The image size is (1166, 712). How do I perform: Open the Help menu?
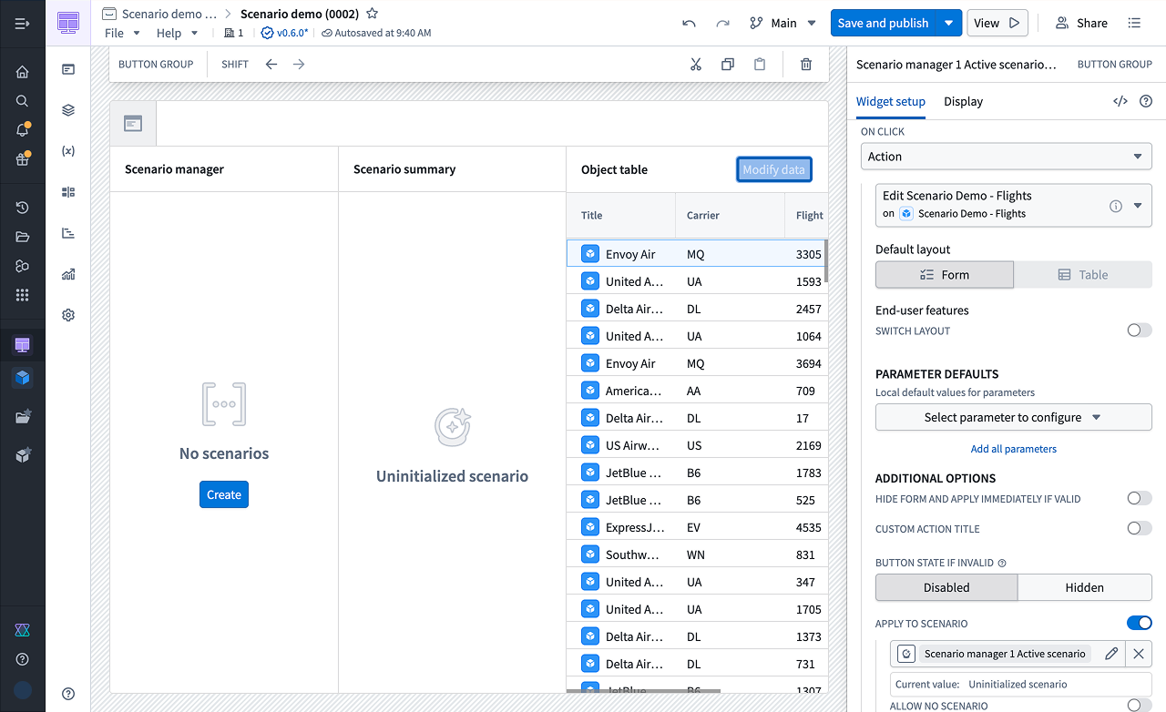pyautogui.click(x=177, y=34)
